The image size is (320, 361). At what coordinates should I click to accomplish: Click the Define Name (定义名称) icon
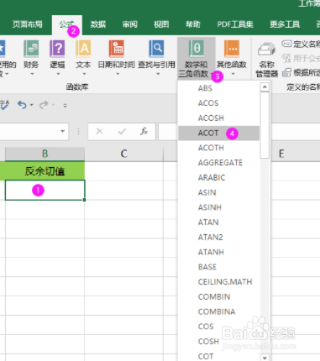pyautogui.click(x=286, y=44)
